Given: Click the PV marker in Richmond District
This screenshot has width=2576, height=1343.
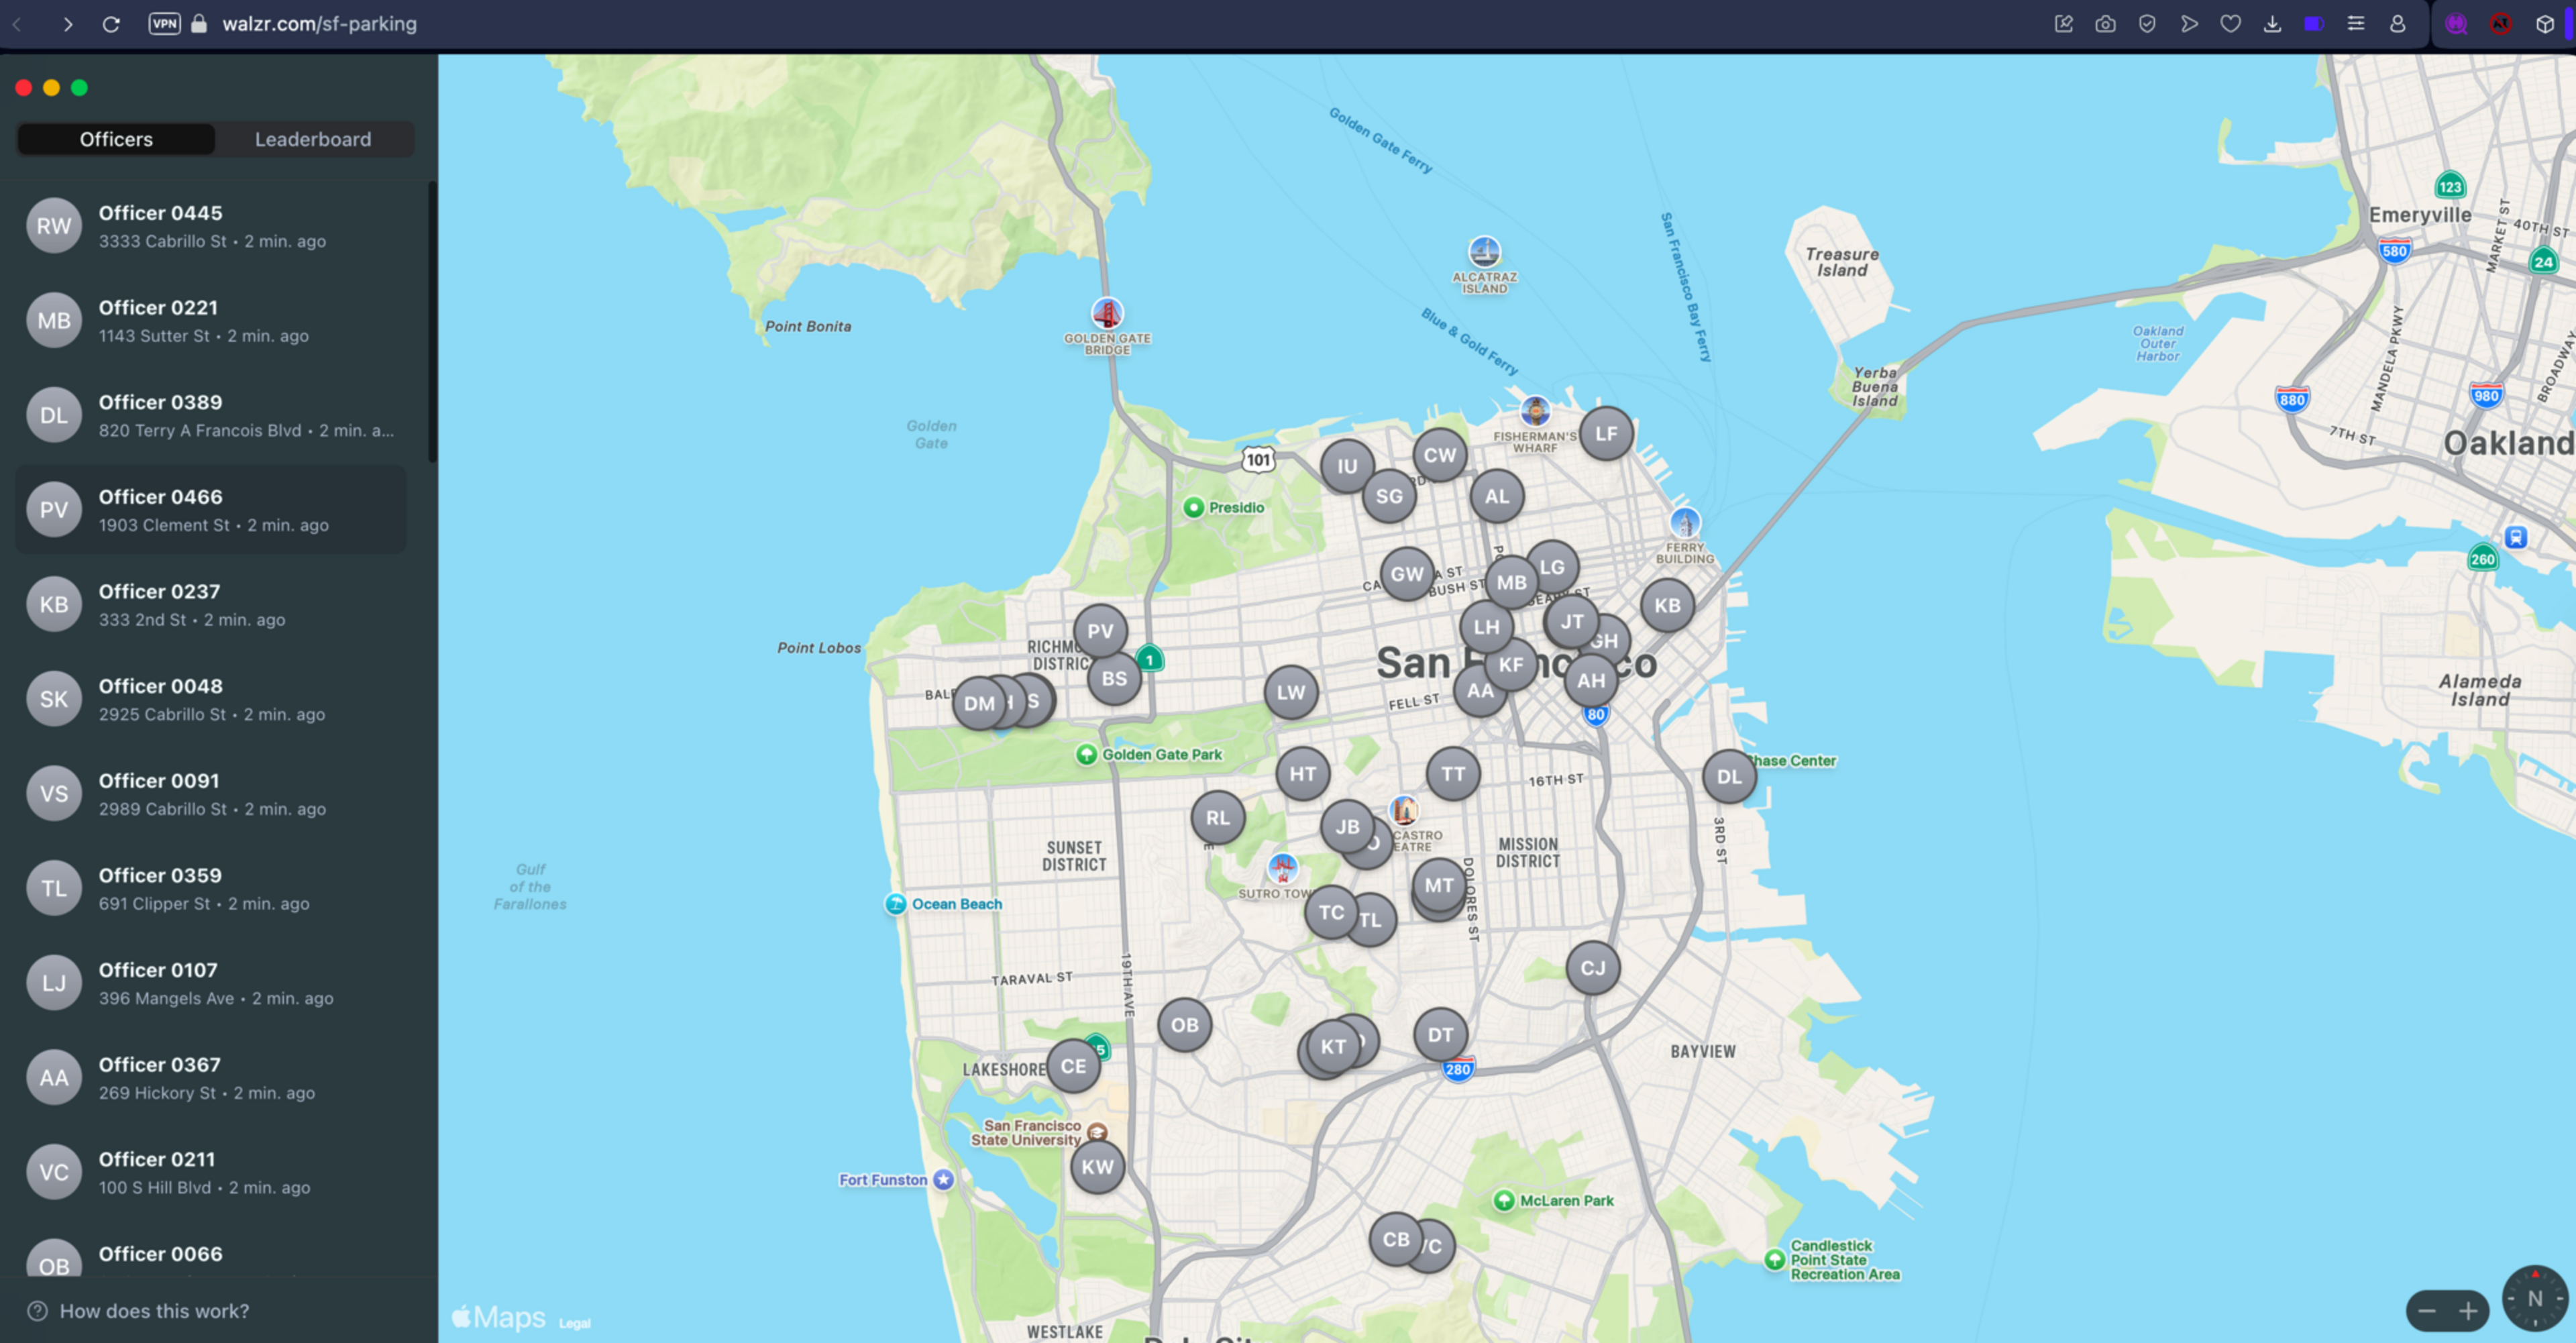Looking at the screenshot, I should pos(1100,631).
